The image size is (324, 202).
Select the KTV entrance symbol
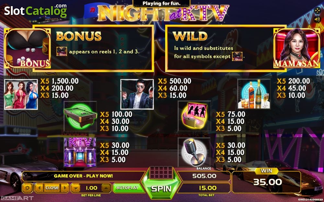80,152
